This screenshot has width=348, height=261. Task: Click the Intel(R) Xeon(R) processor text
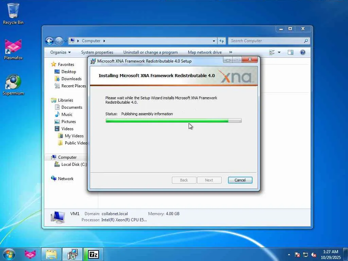click(x=124, y=220)
